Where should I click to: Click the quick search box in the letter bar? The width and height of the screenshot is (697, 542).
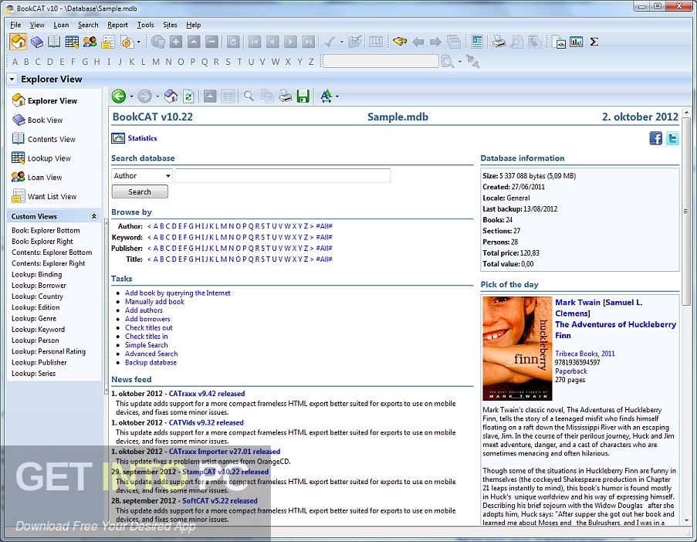coord(381,61)
